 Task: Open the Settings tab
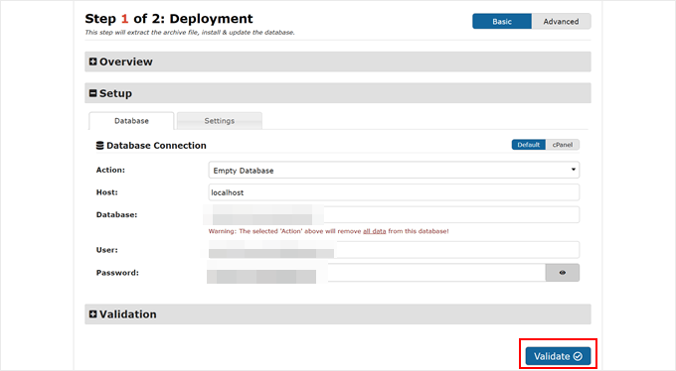[x=220, y=121]
